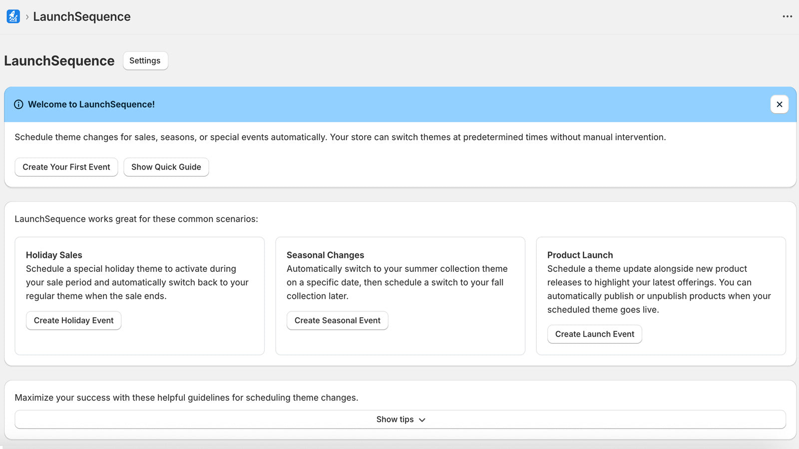Open the Show Quick Guide button
This screenshot has height=449, width=799.
coord(166,167)
